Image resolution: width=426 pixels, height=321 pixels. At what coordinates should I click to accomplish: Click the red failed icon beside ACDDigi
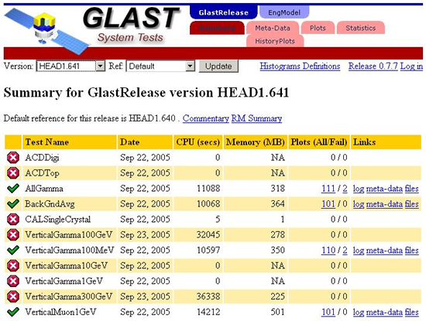pos(13,157)
